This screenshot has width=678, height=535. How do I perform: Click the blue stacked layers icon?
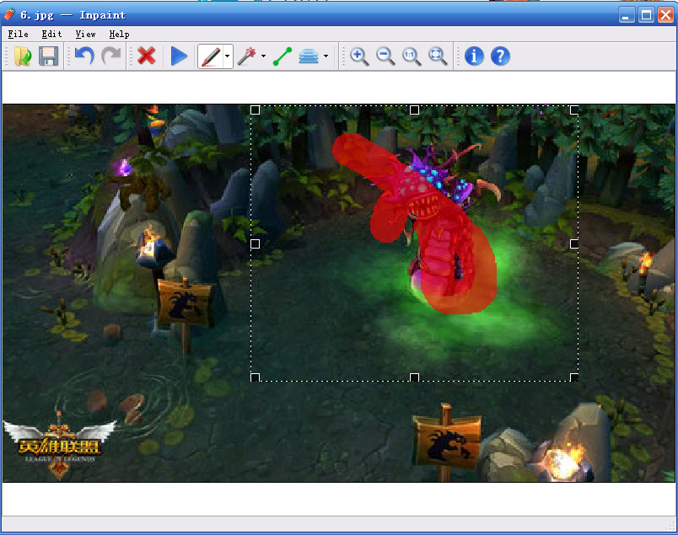[x=309, y=56]
